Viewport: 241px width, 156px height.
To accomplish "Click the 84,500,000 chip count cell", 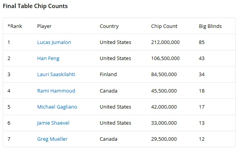I will pos(164,75).
